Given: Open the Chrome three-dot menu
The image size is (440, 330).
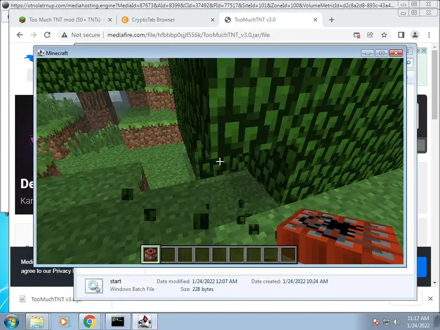Looking at the screenshot, I should click(429, 35).
